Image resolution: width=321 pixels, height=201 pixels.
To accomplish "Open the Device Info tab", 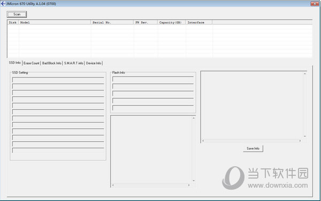I will click(94, 63).
